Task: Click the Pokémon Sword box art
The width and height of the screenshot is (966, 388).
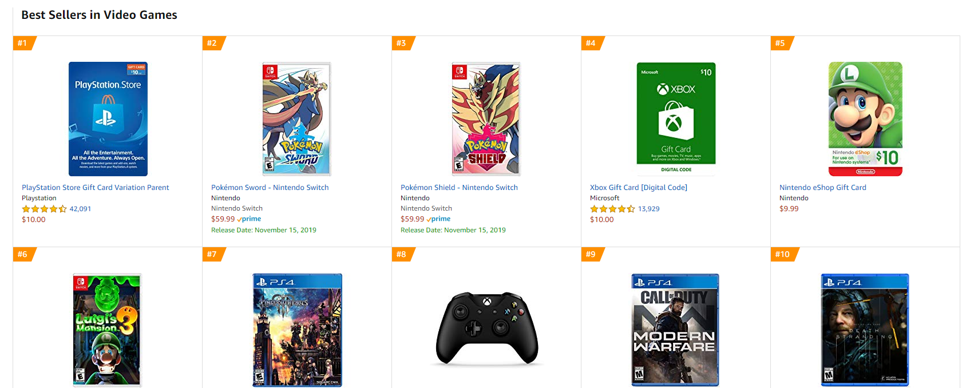Action: tap(296, 119)
